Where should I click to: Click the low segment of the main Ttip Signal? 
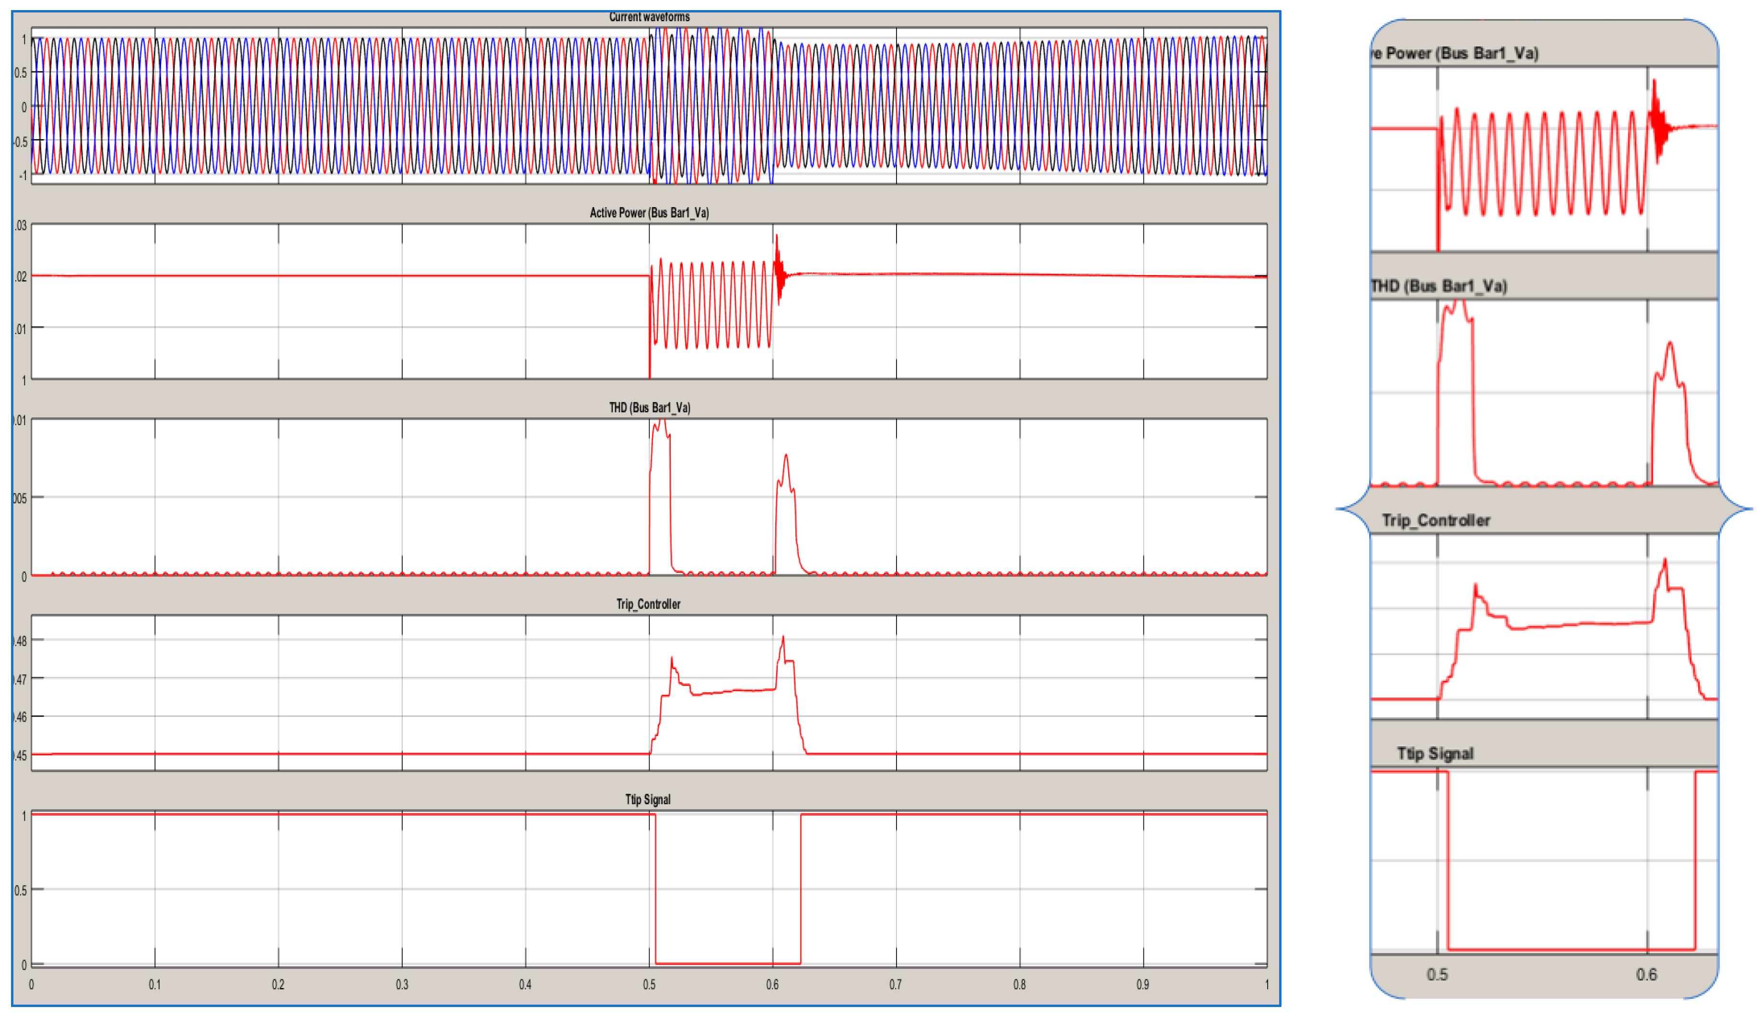pos(726,963)
